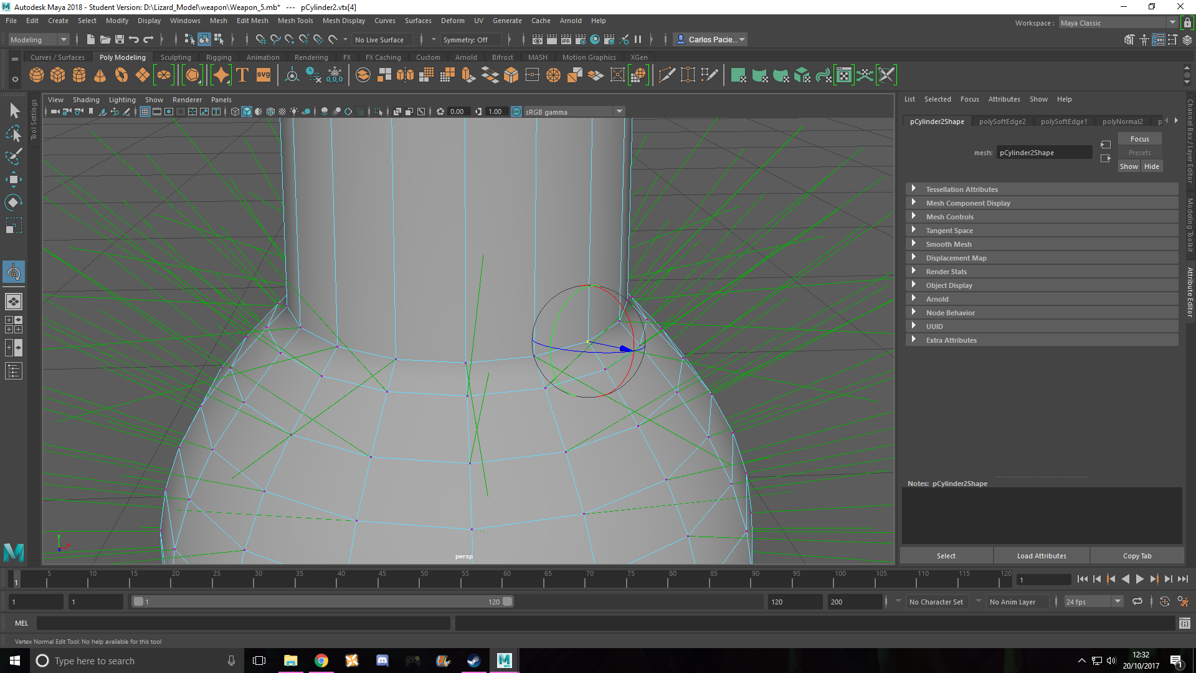
Task: Click the Save scene icon
Action: [120, 39]
